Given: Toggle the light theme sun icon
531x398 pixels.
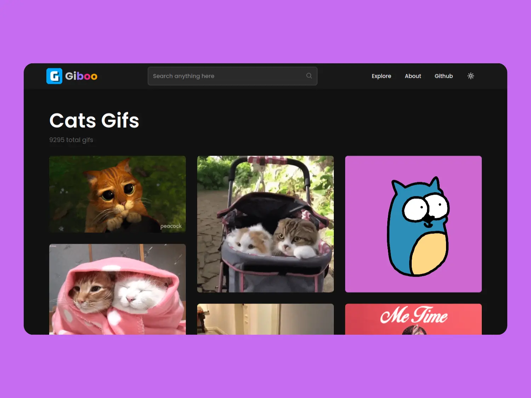Looking at the screenshot, I should pyautogui.click(x=470, y=76).
